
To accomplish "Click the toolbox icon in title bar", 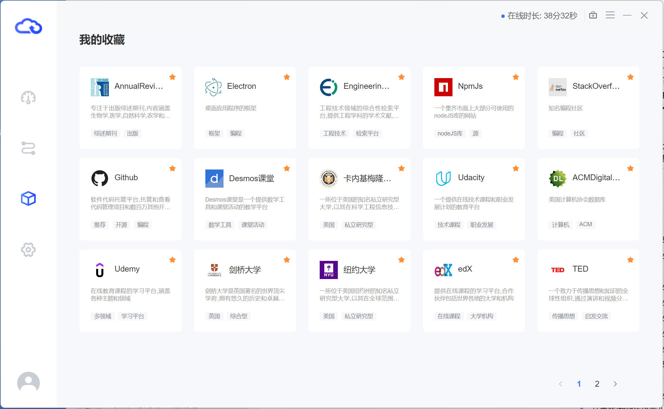I will (x=593, y=15).
